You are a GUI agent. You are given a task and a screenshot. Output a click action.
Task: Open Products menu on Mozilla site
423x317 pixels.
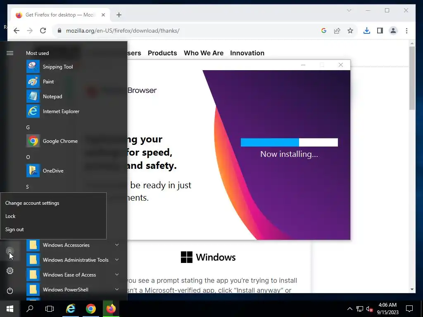pos(162,53)
